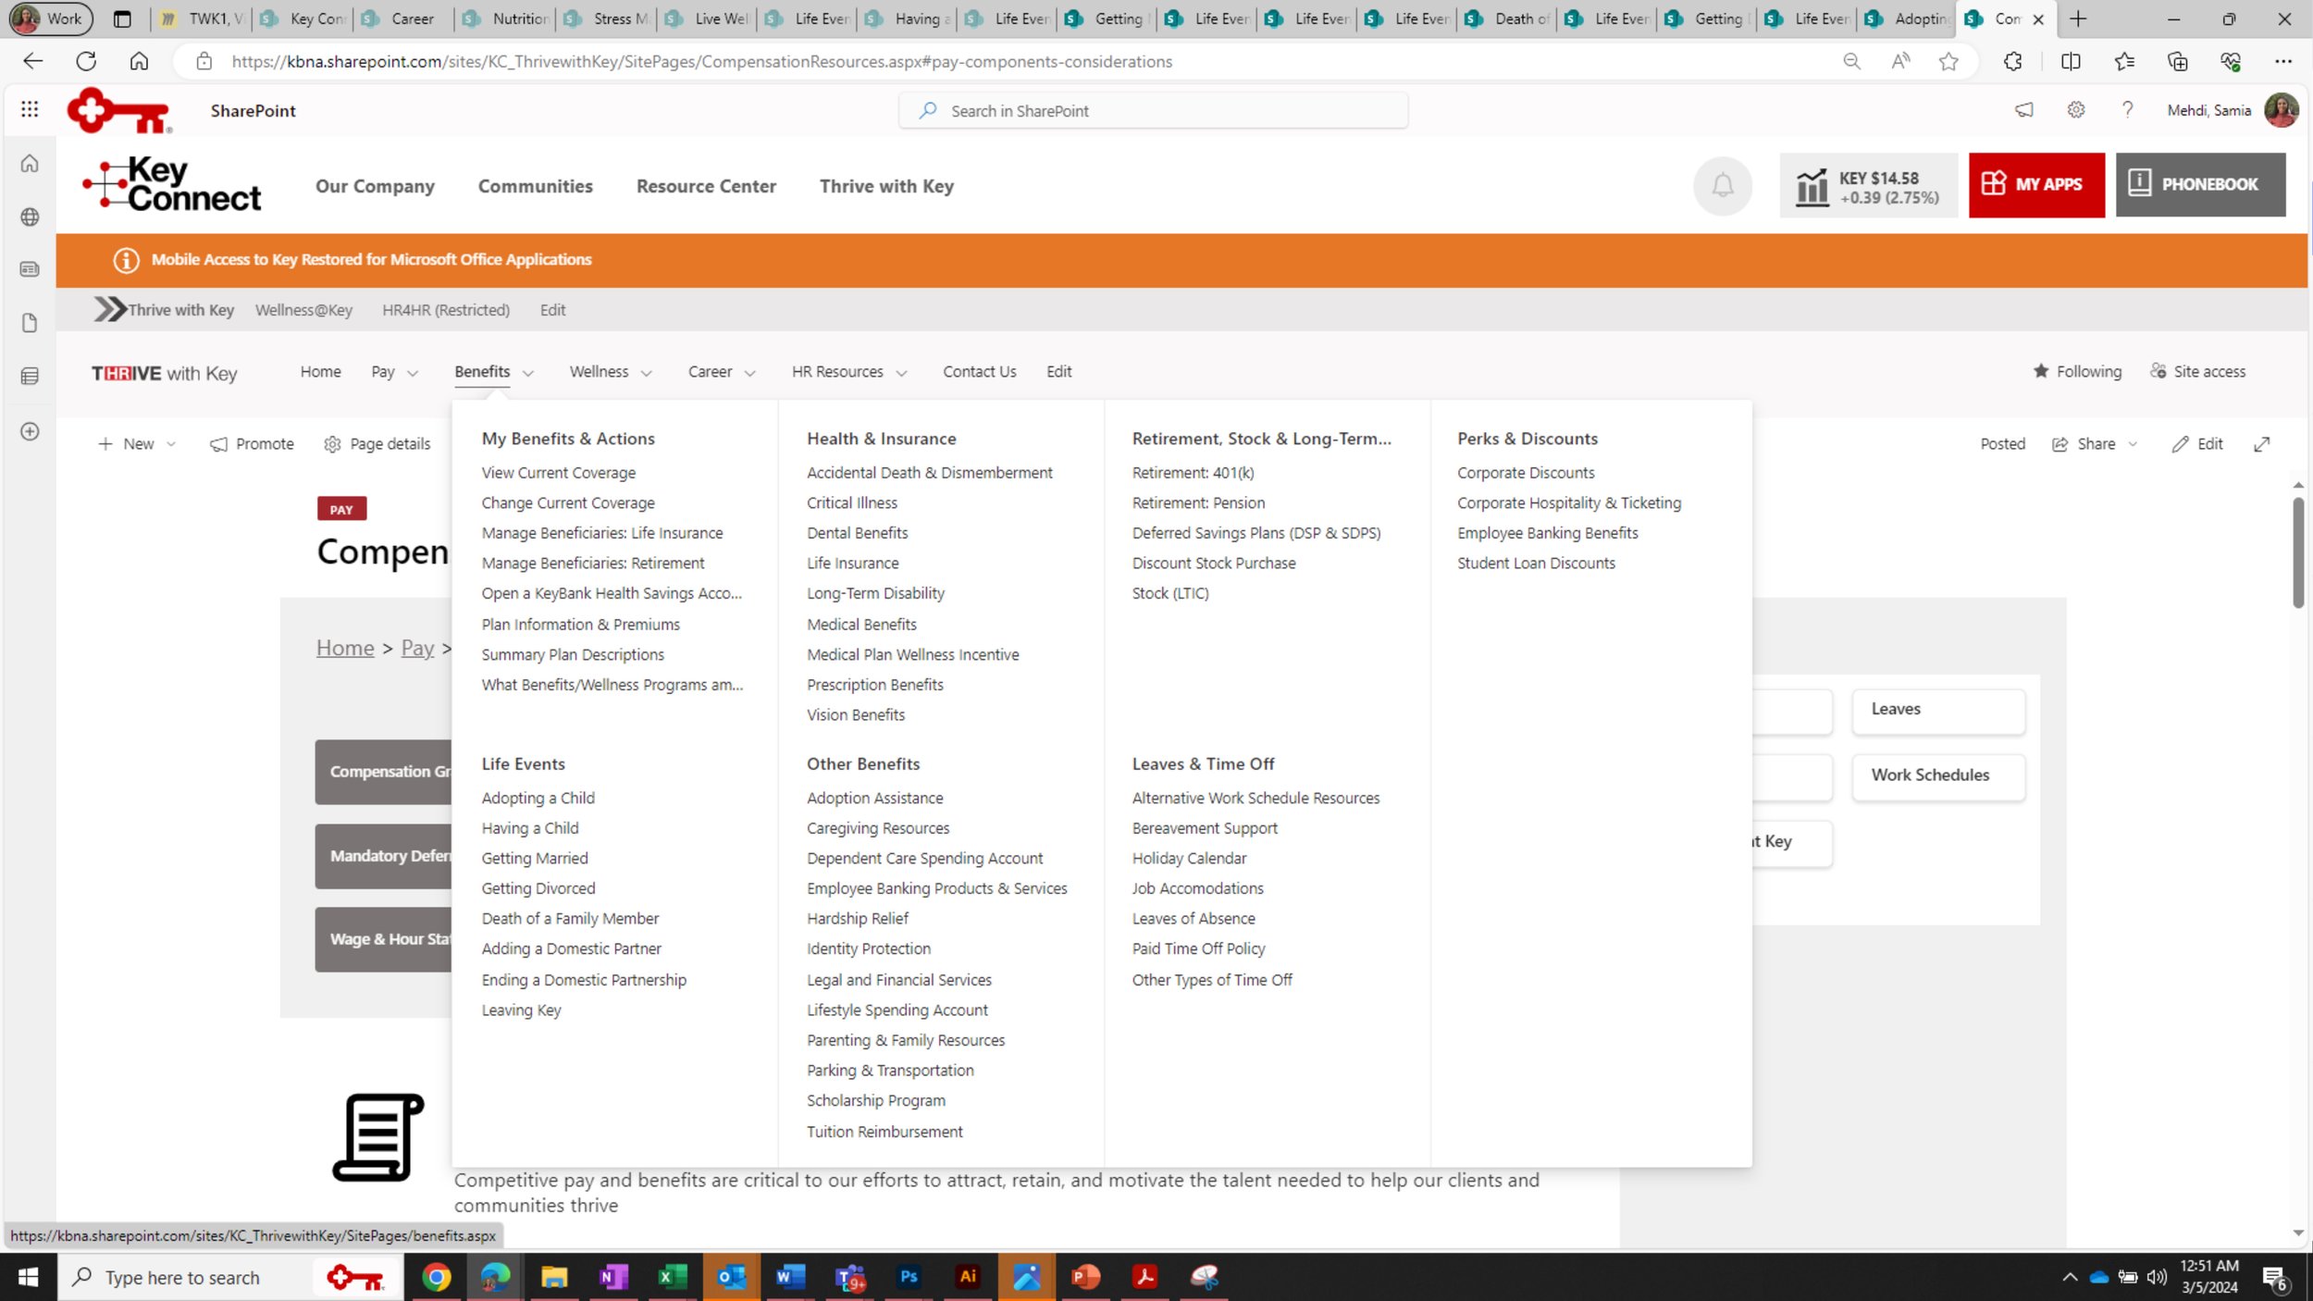
Task: Open the Share dropdown in command bar
Action: click(x=2095, y=444)
